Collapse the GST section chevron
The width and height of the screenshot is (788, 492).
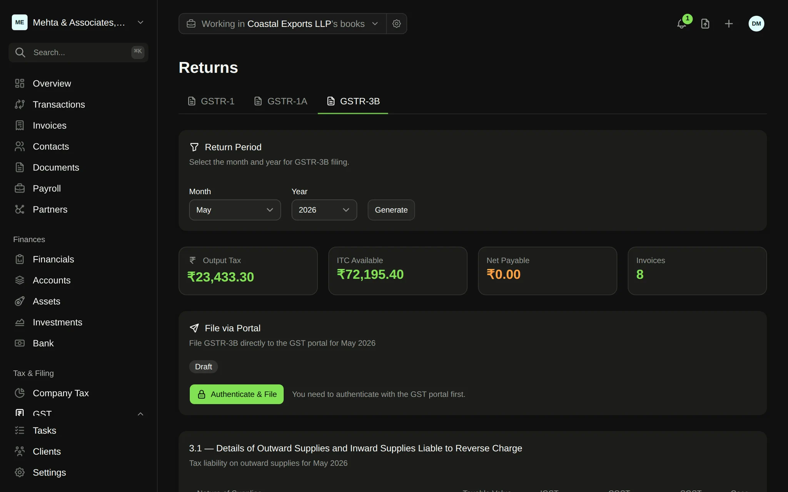point(140,414)
